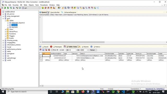Image resolution: width=167 pixels, height=94 pixels.
Task: Click the first row offset field showing 0
Action: tap(73, 50)
